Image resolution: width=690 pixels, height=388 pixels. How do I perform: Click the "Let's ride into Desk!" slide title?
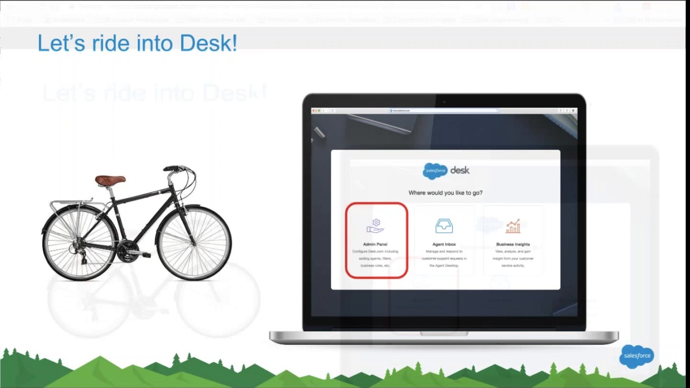[137, 43]
